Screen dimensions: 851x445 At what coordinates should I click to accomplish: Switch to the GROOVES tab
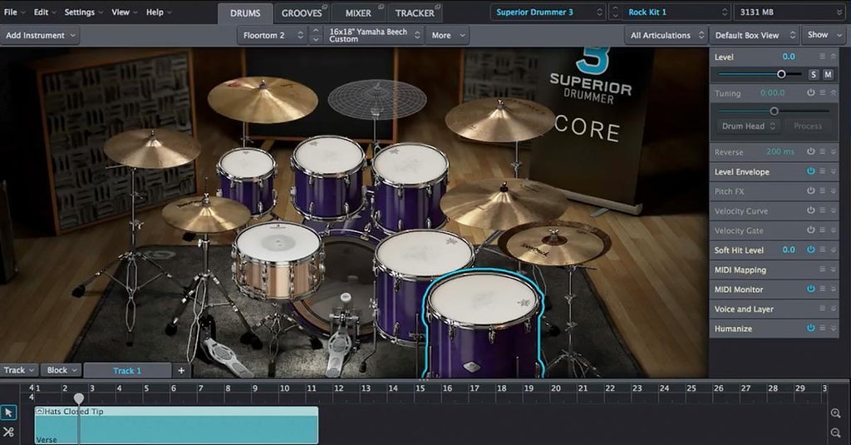point(302,13)
